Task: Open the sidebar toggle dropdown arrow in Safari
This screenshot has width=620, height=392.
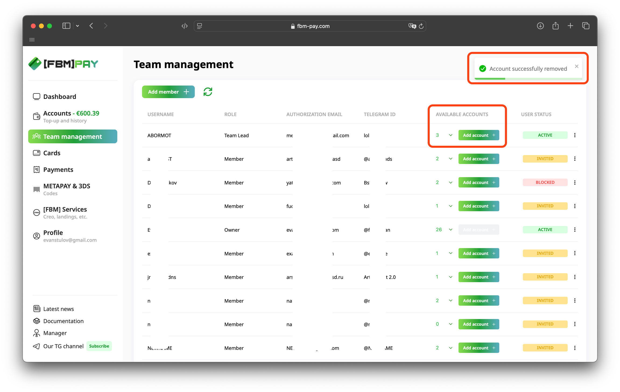Action: [x=77, y=26]
